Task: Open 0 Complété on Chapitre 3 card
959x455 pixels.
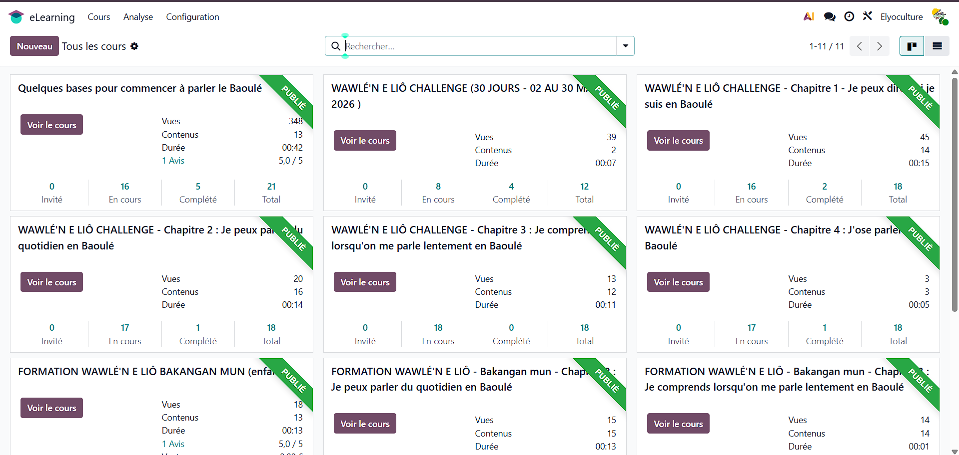Action: pos(511,334)
